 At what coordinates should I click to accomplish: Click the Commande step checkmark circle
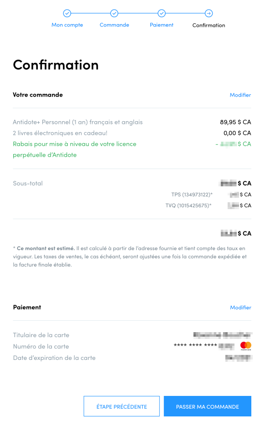click(x=114, y=13)
